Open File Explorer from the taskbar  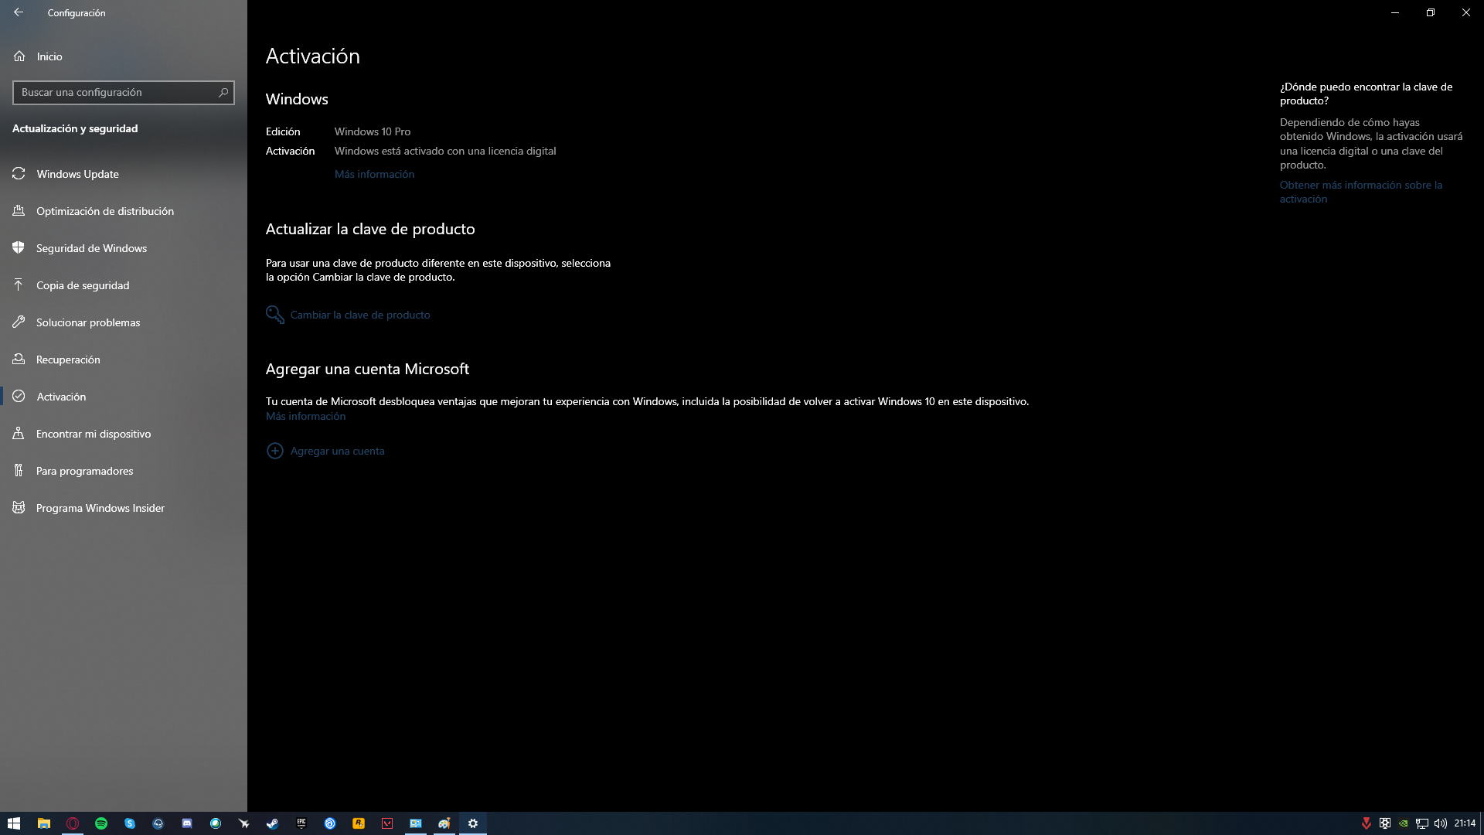coord(43,823)
